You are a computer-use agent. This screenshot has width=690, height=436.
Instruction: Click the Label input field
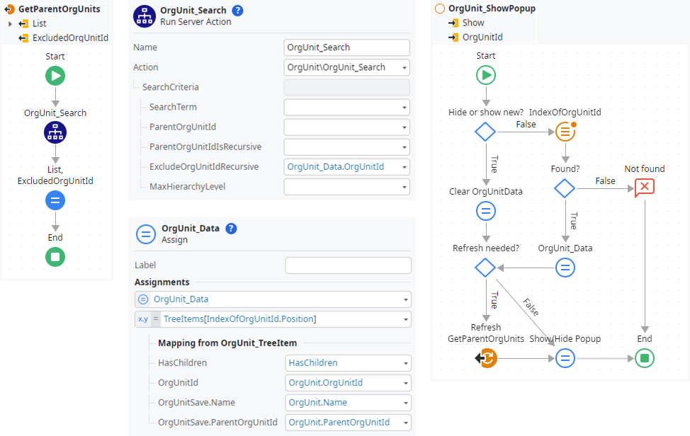point(348,265)
